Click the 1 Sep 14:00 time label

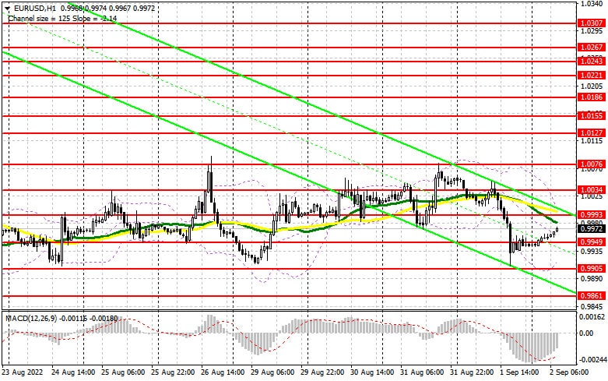[520, 372]
